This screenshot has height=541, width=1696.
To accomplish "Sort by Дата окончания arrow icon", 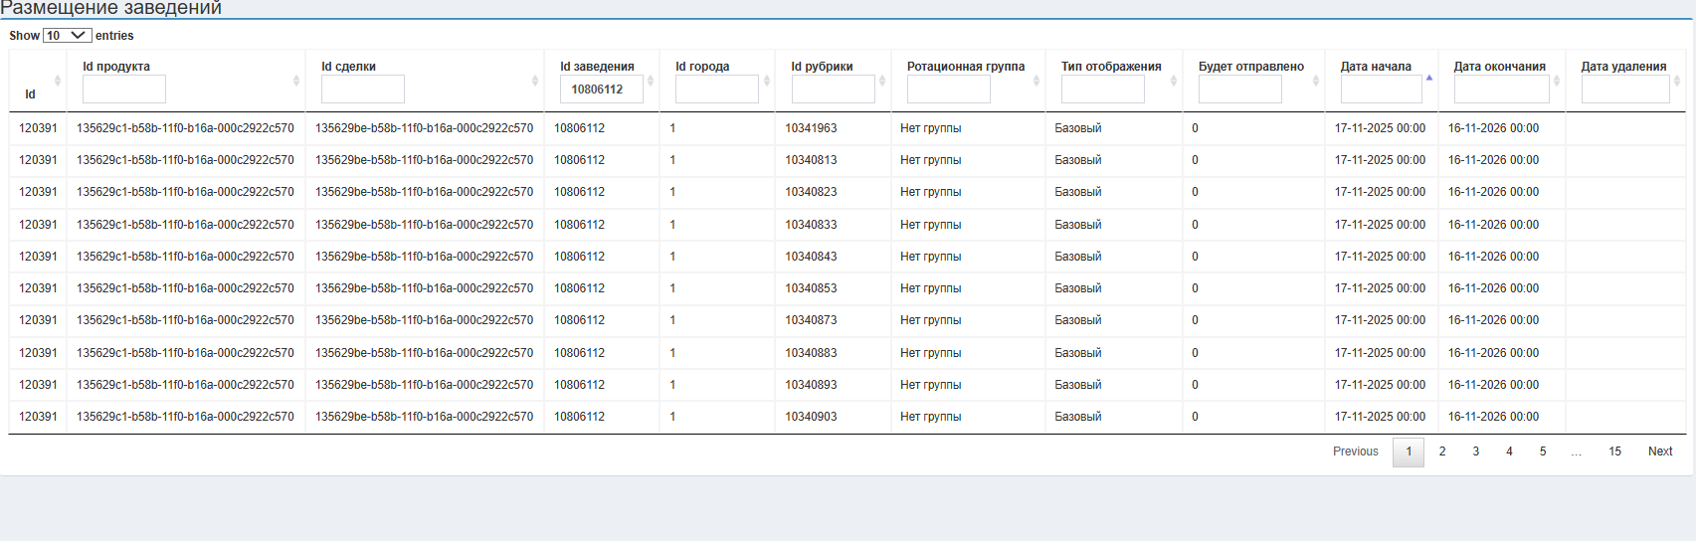I will click(x=1557, y=81).
